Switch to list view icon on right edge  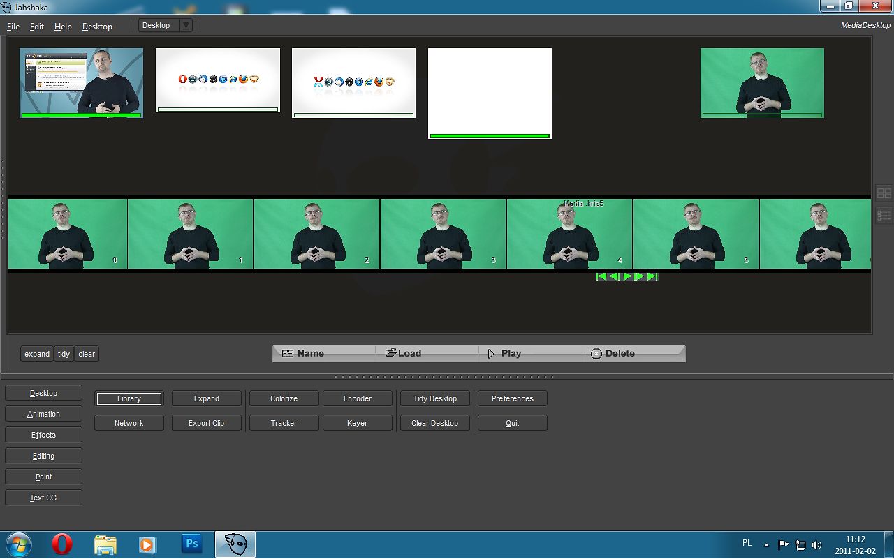(884, 216)
